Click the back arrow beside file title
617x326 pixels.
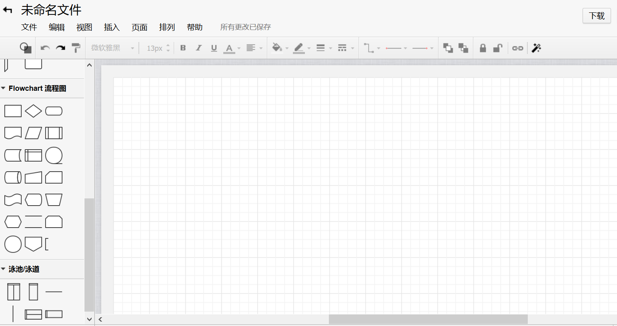8,10
